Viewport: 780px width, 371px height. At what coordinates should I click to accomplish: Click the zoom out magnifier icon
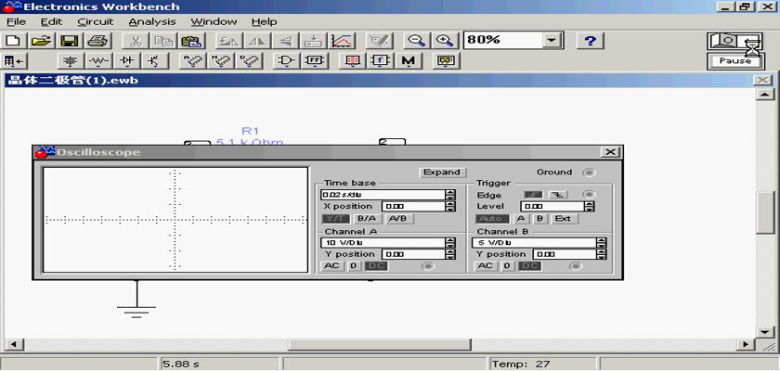(x=417, y=41)
